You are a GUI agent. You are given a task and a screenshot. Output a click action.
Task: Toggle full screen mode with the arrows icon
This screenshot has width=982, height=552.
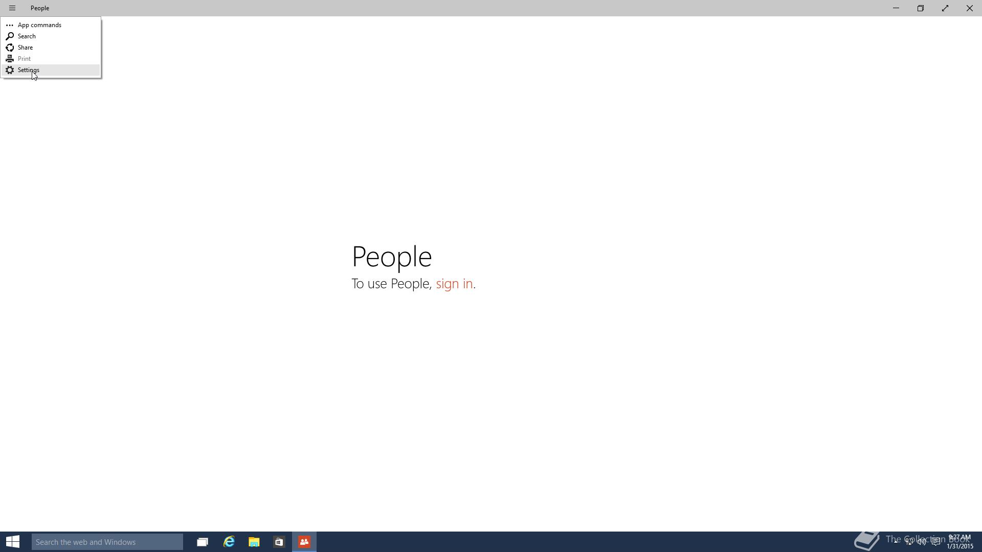[945, 8]
